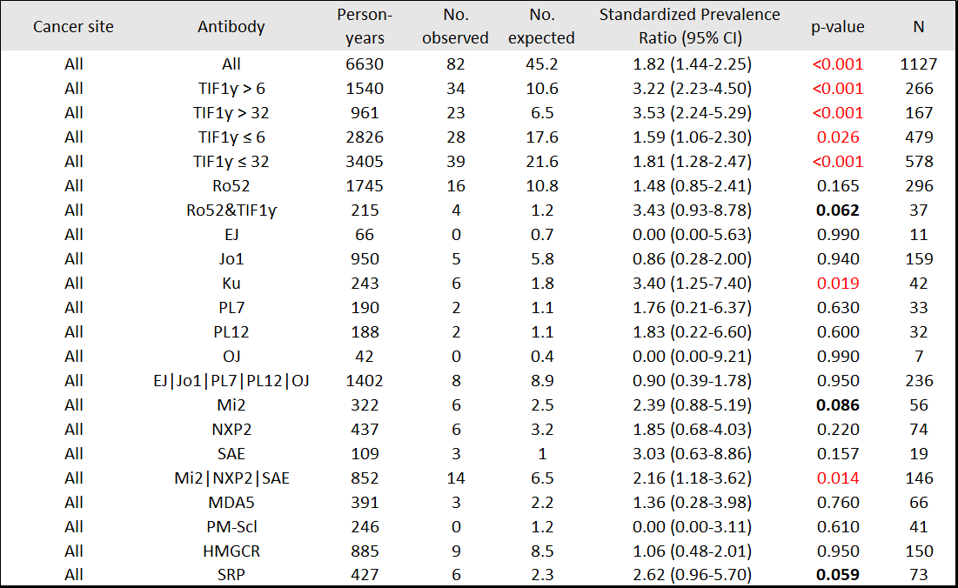Select the PM-Scl antibody cell
The image size is (958, 588).
(x=231, y=527)
